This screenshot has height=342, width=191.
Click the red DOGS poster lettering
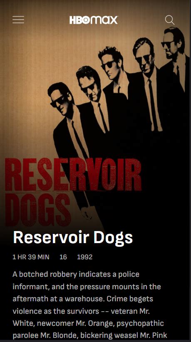37,210
